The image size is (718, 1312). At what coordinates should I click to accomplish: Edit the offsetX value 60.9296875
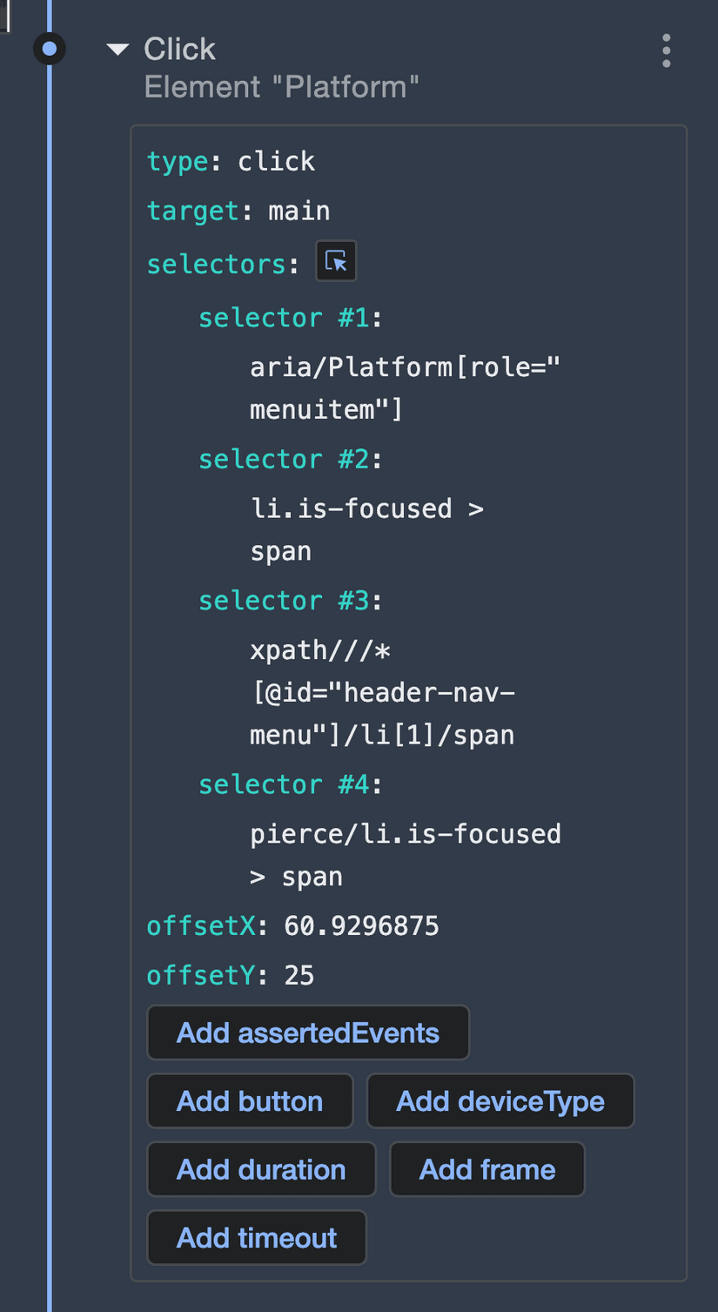pyautogui.click(x=361, y=925)
